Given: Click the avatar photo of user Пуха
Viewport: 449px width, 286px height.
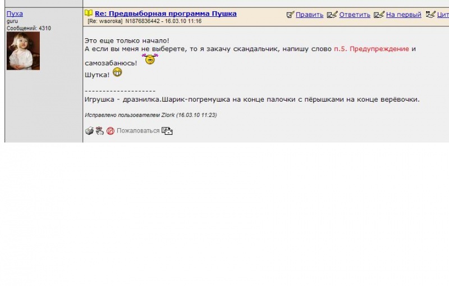Looking at the screenshot, I should [x=23, y=51].
